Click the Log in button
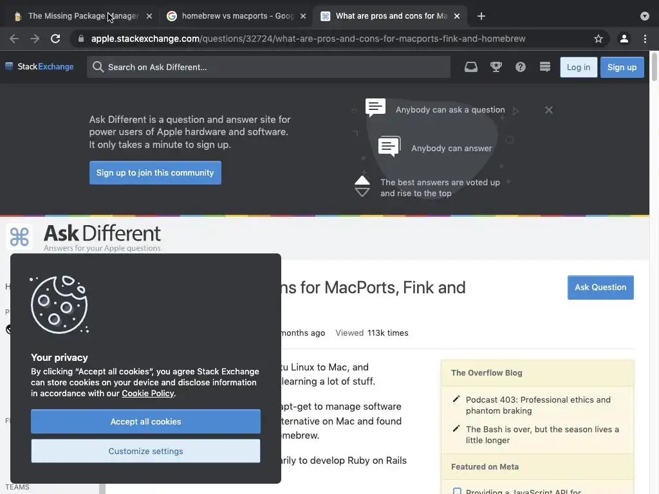The height and width of the screenshot is (494, 659). point(579,67)
